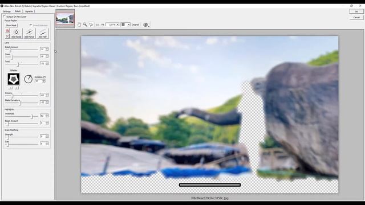Click the red reset focus region icon
365x205 pixels.
(x=7, y=31)
